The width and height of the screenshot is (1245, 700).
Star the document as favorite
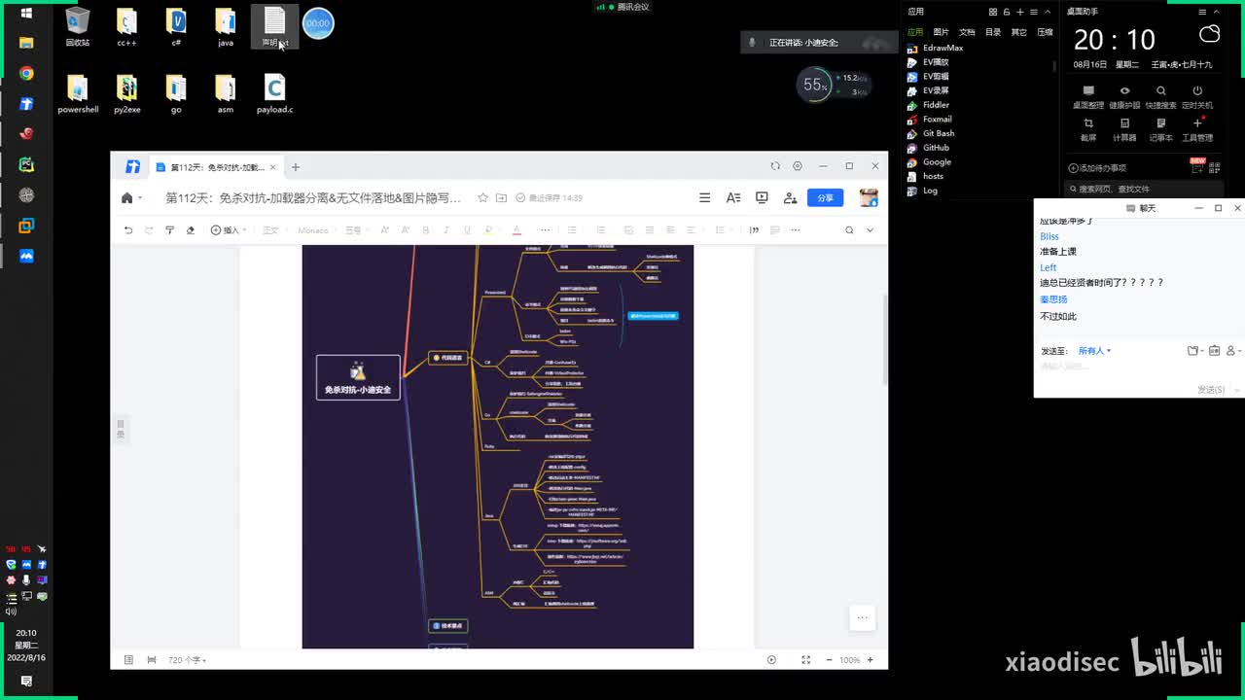coord(482,198)
